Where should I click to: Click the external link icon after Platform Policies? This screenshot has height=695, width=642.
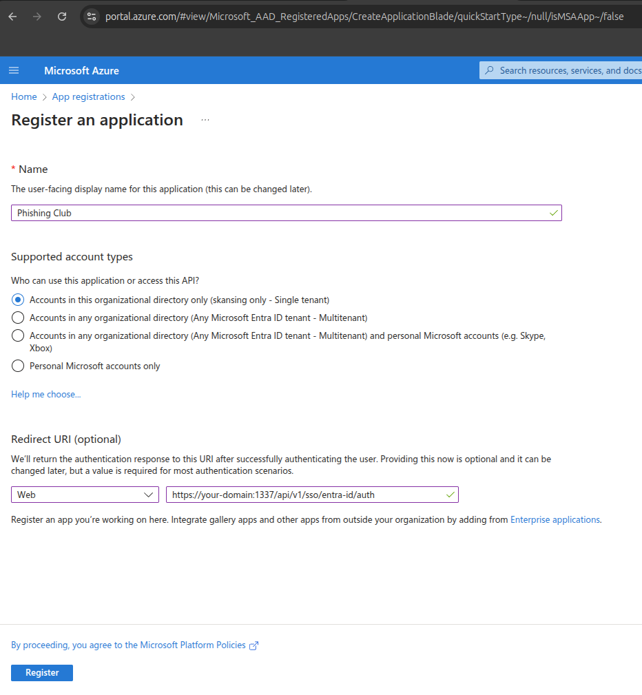pos(253,646)
